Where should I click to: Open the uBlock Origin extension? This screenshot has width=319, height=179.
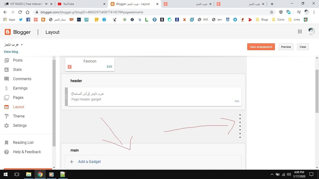[x=281, y=12]
